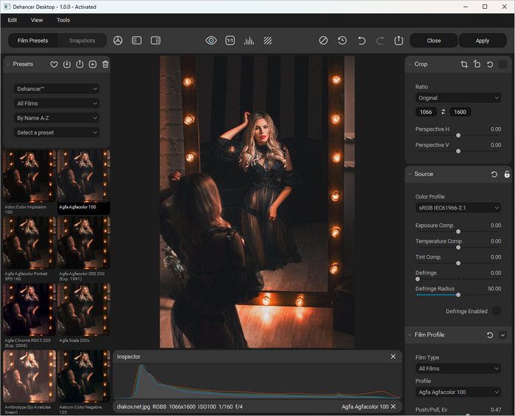Toggle the Film Profile enabled checkmark
The image size is (515, 416).
(x=503, y=335)
